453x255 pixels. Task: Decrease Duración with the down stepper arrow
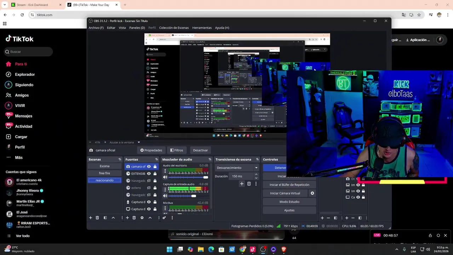[256, 178]
